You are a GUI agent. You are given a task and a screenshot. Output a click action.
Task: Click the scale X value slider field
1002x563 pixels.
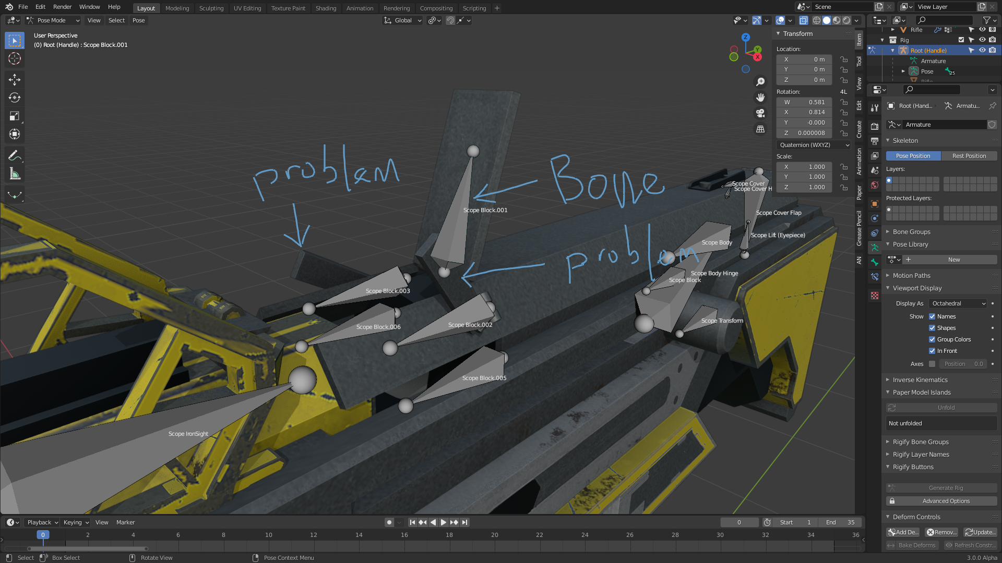click(804, 167)
